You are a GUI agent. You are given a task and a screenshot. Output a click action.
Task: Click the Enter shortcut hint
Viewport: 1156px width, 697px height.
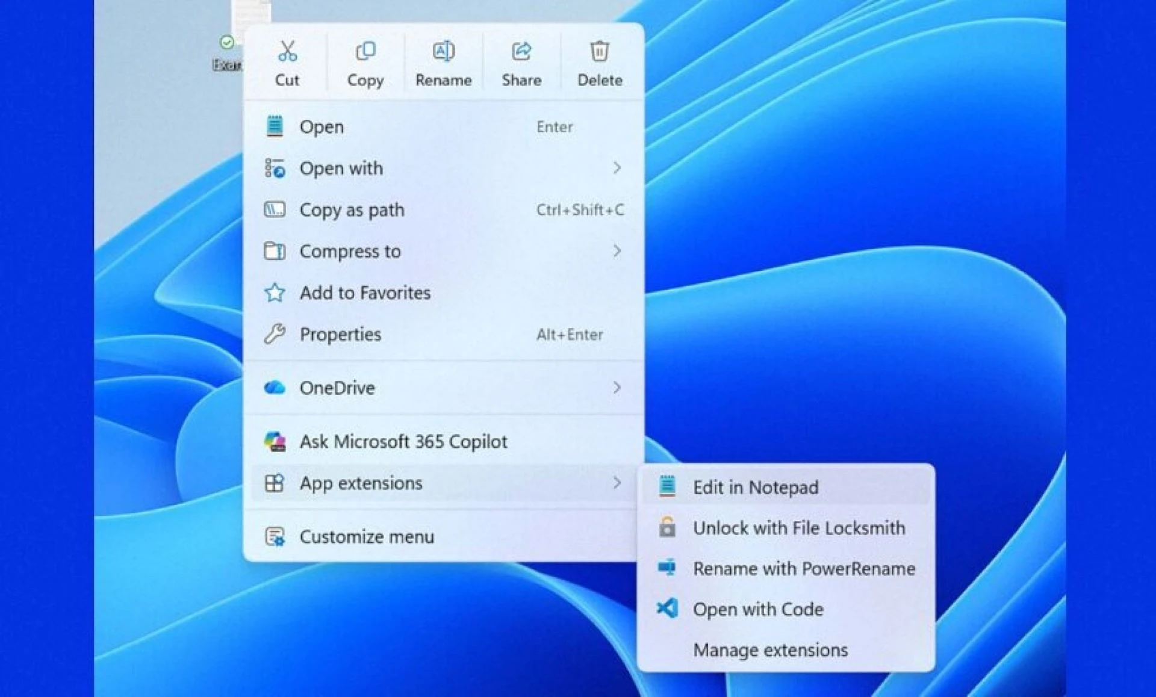pyautogui.click(x=555, y=126)
